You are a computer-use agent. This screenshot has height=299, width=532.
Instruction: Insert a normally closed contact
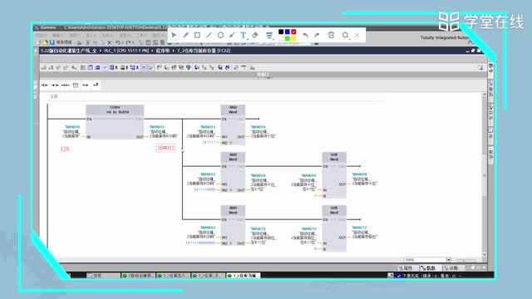click(55, 85)
